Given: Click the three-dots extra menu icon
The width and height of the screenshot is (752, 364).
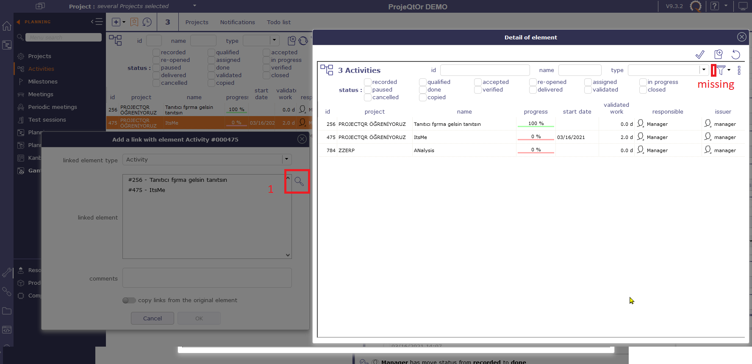Looking at the screenshot, I should tap(739, 70).
